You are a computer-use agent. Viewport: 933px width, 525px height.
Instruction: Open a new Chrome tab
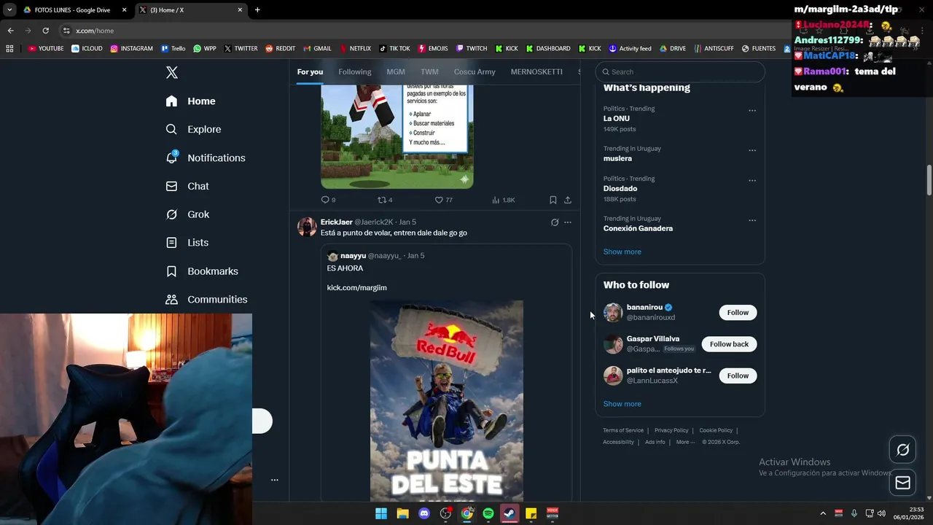(x=257, y=10)
